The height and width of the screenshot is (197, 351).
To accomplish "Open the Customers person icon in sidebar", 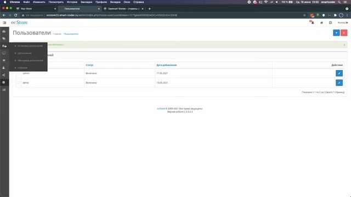I will [4, 68].
